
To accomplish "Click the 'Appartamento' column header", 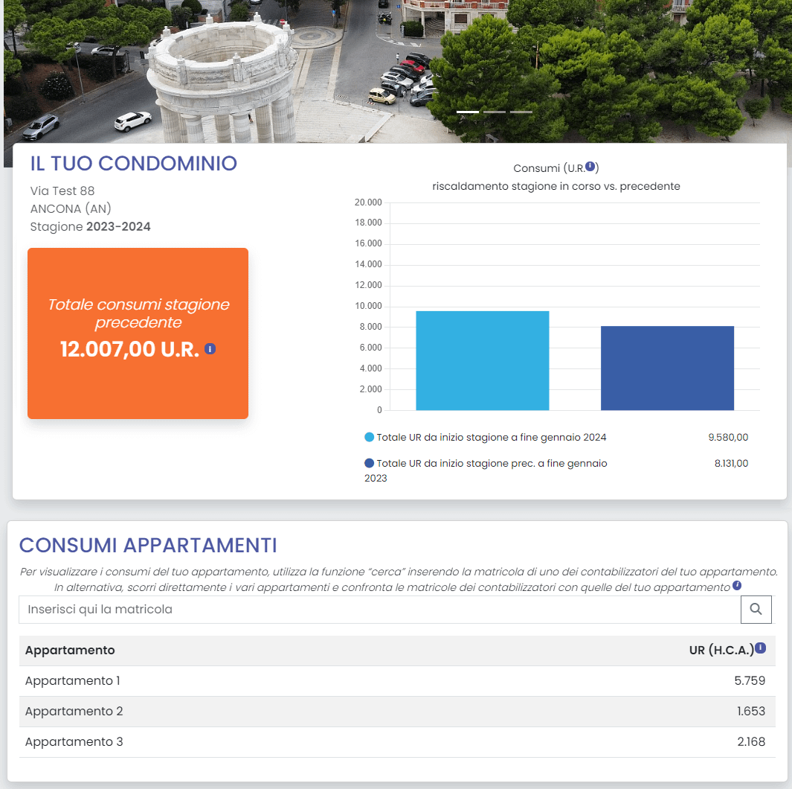I will click(68, 650).
